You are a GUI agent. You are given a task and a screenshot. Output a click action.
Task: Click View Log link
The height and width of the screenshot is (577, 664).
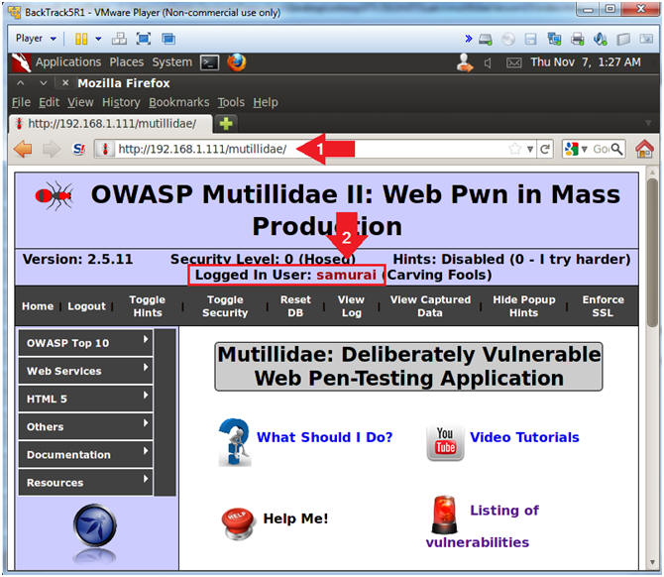pos(351,306)
